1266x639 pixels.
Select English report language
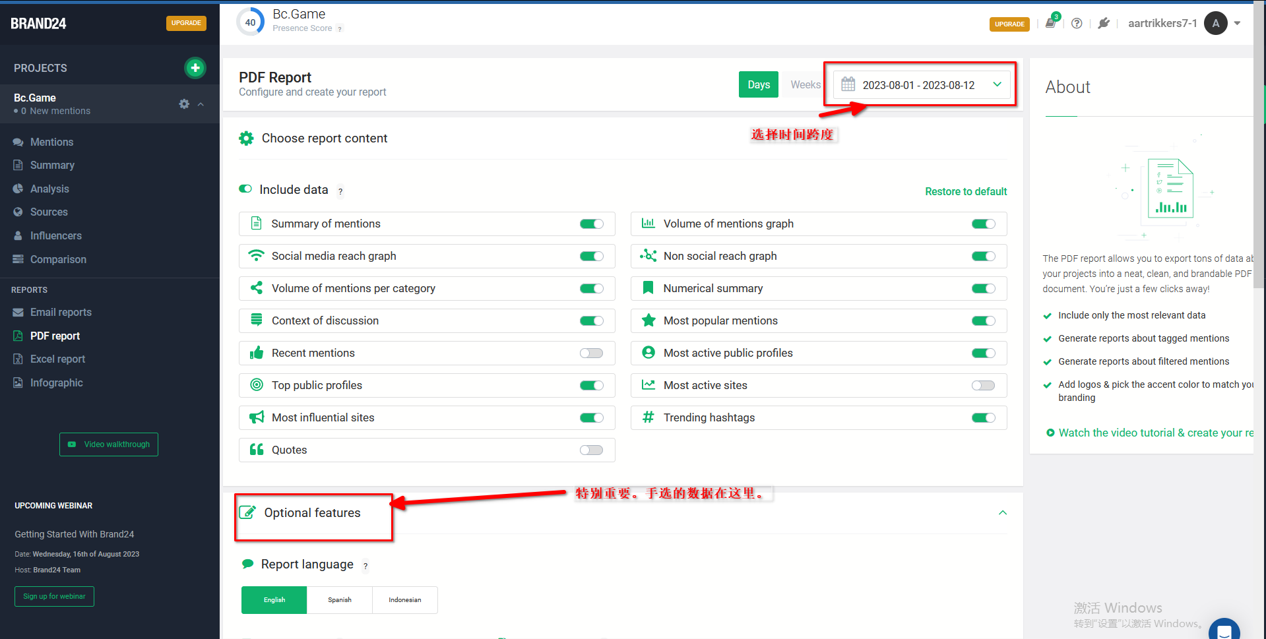pyautogui.click(x=274, y=600)
